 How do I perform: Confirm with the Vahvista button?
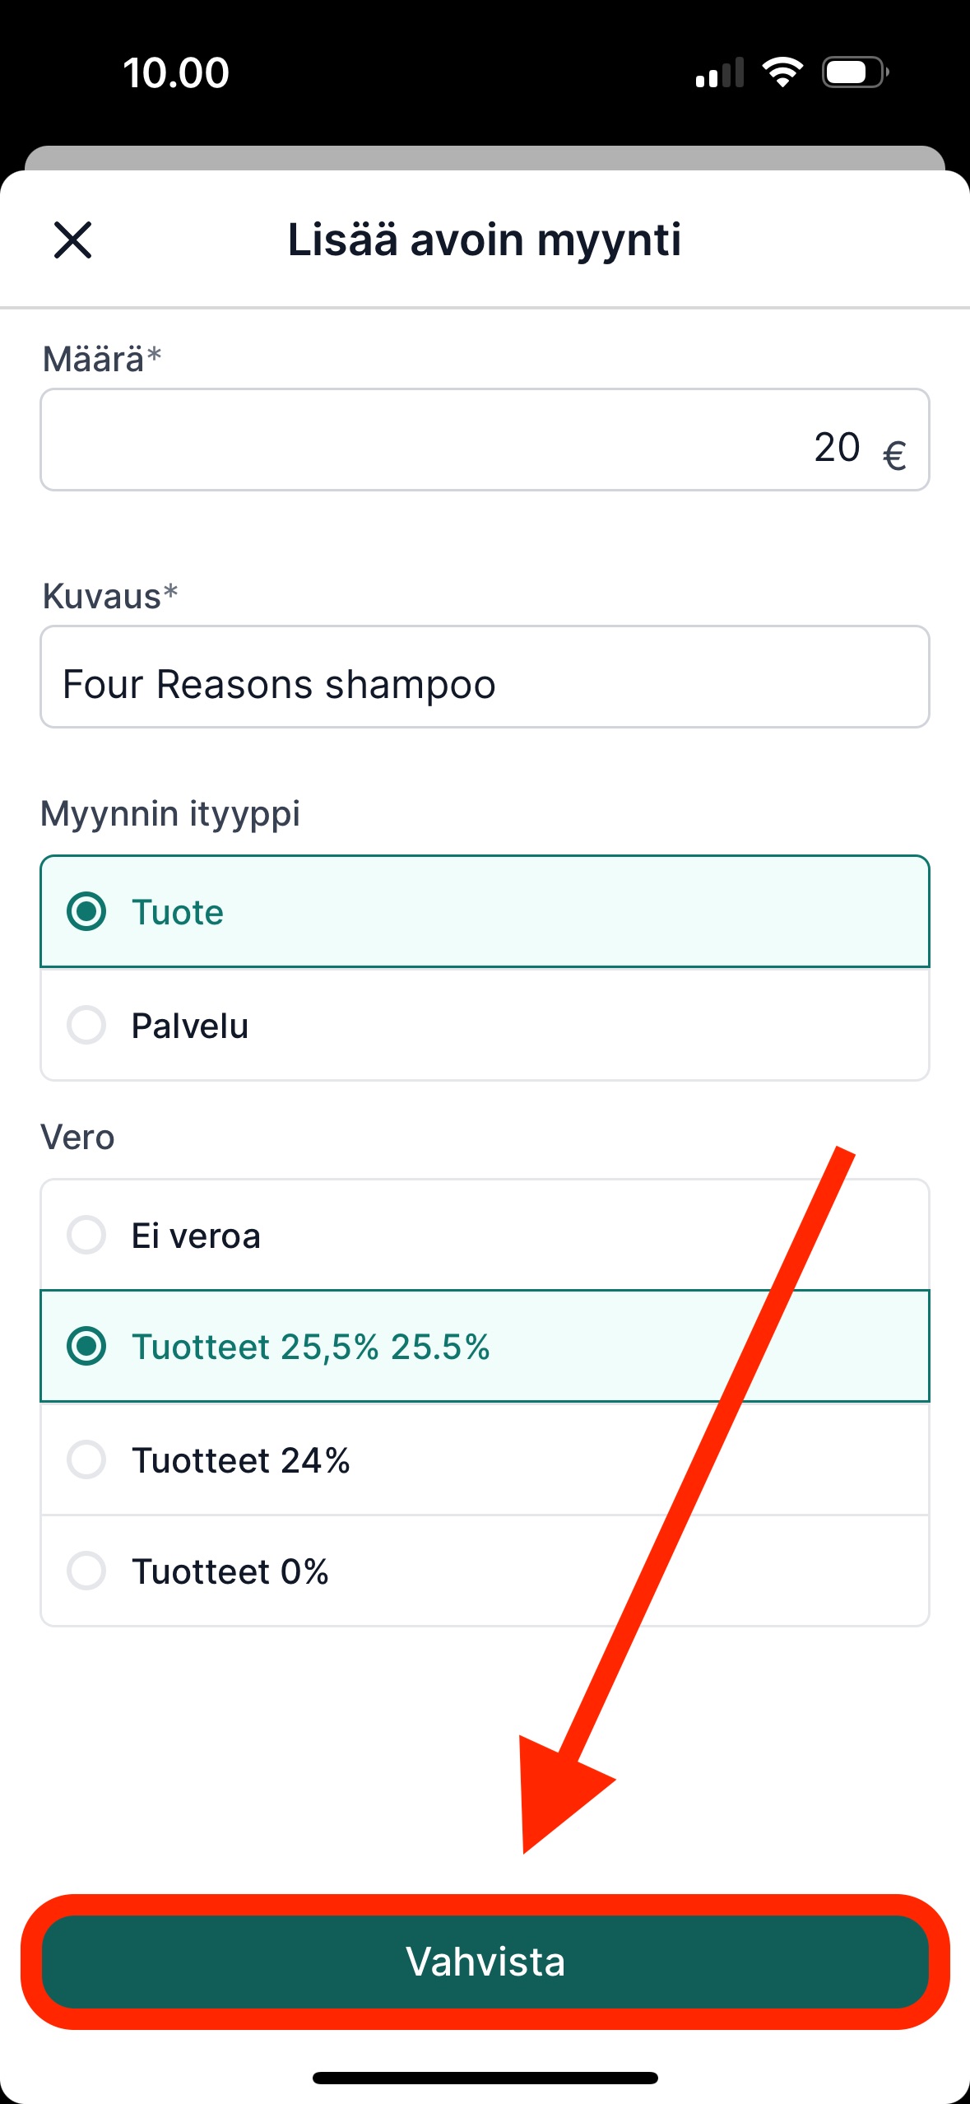click(x=485, y=1962)
